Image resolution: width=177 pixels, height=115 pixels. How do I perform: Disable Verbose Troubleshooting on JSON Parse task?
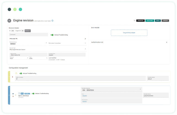[33, 93]
